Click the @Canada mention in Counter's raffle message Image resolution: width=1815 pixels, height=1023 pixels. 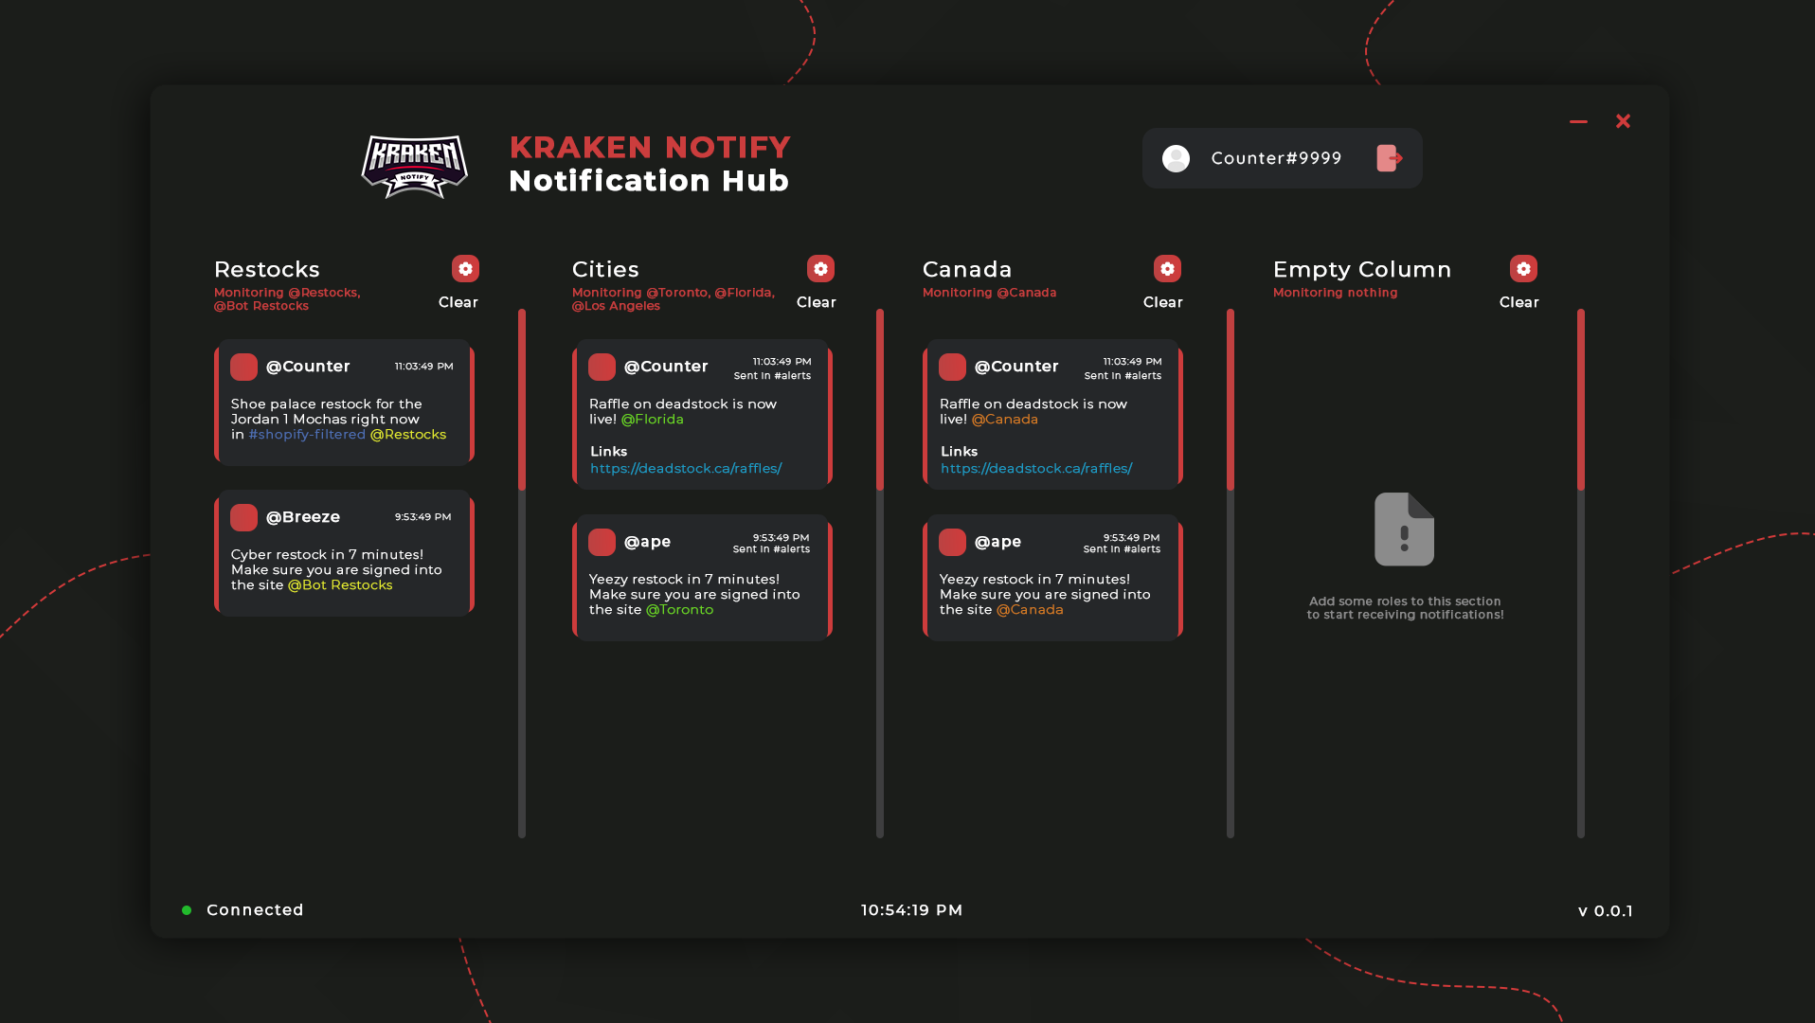tap(1005, 420)
